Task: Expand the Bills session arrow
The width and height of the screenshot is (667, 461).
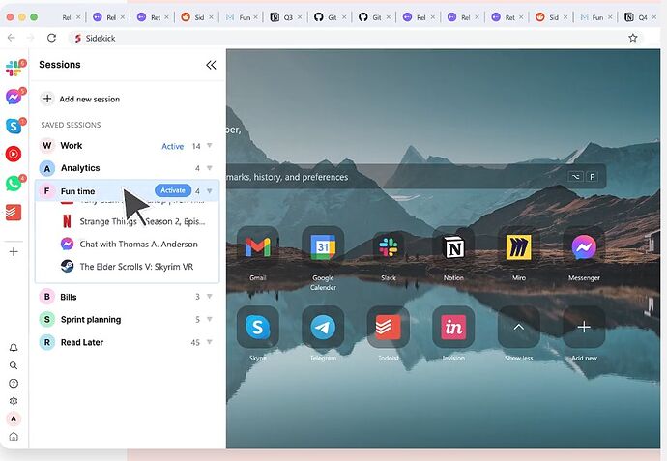Action: [x=210, y=297]
